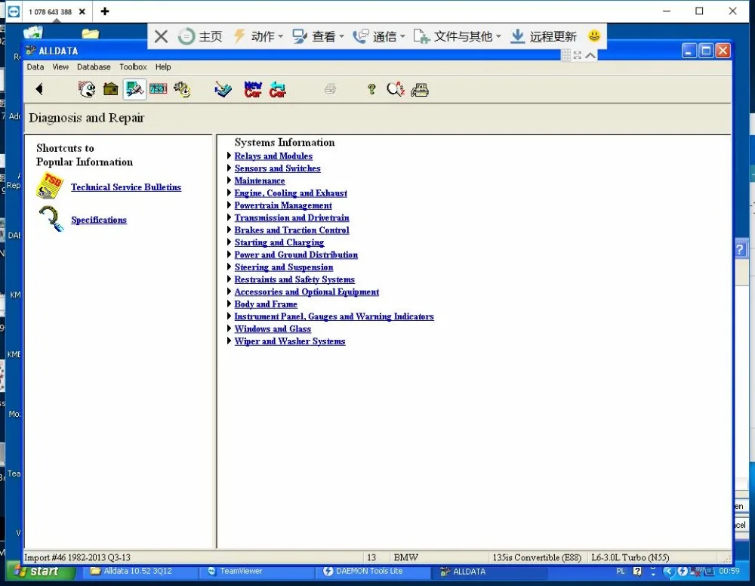The width and height of the screenshot is (755, 586).
Task: Open Instrument Panel, Gauges and Warning Indicators link
Action: pyautogui.click(x=334, y=316)
